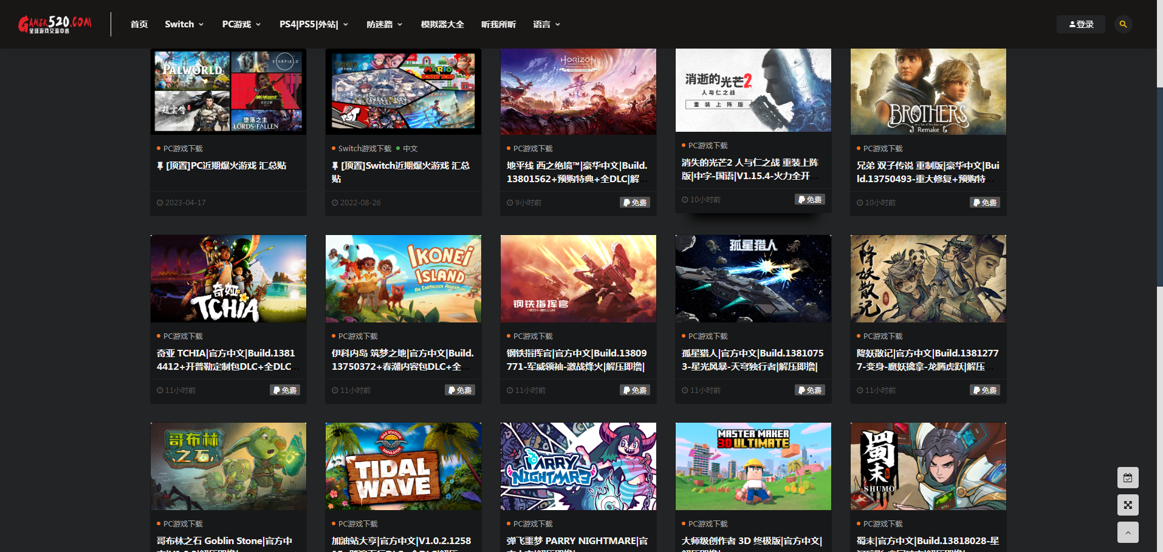1163x552 pixels.
Task: Expand the PC游戏 dropdown menu
Action: 241,24
